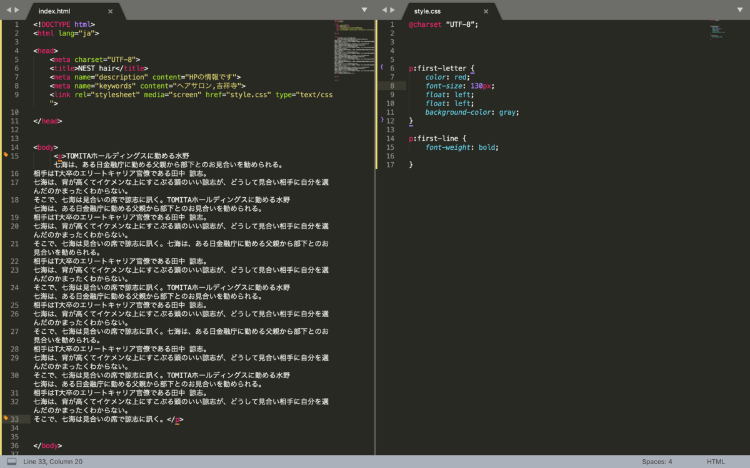Image resolution: width=750 pixels, height=468 pixels.
Task: Click the "ヘアサロン,吉祥寺" keywords value
Action: 209,86
